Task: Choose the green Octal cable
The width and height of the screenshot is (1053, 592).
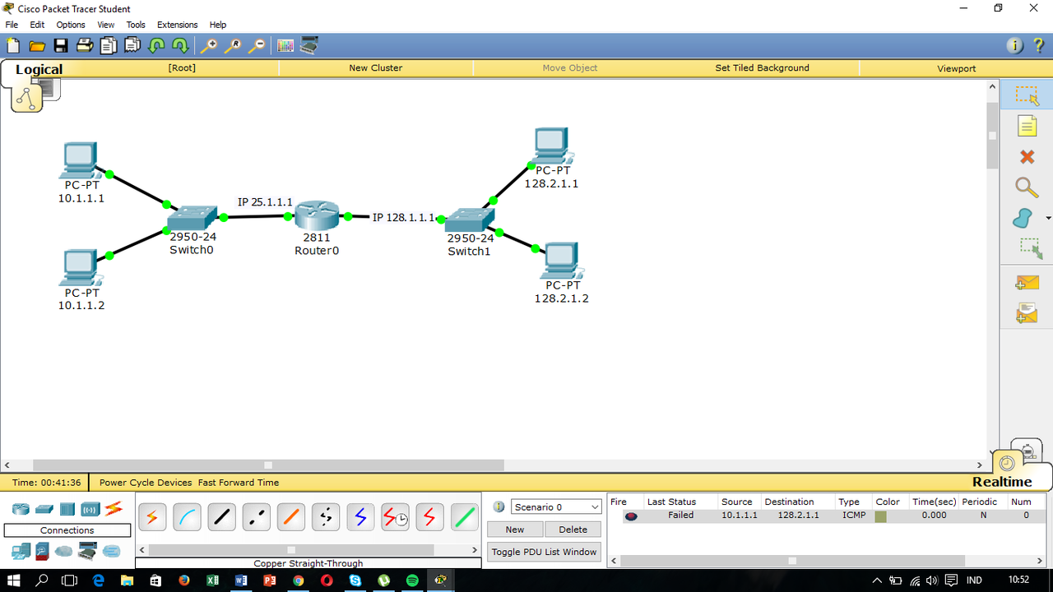Action: pyautogui.click(x=465, y=517)
